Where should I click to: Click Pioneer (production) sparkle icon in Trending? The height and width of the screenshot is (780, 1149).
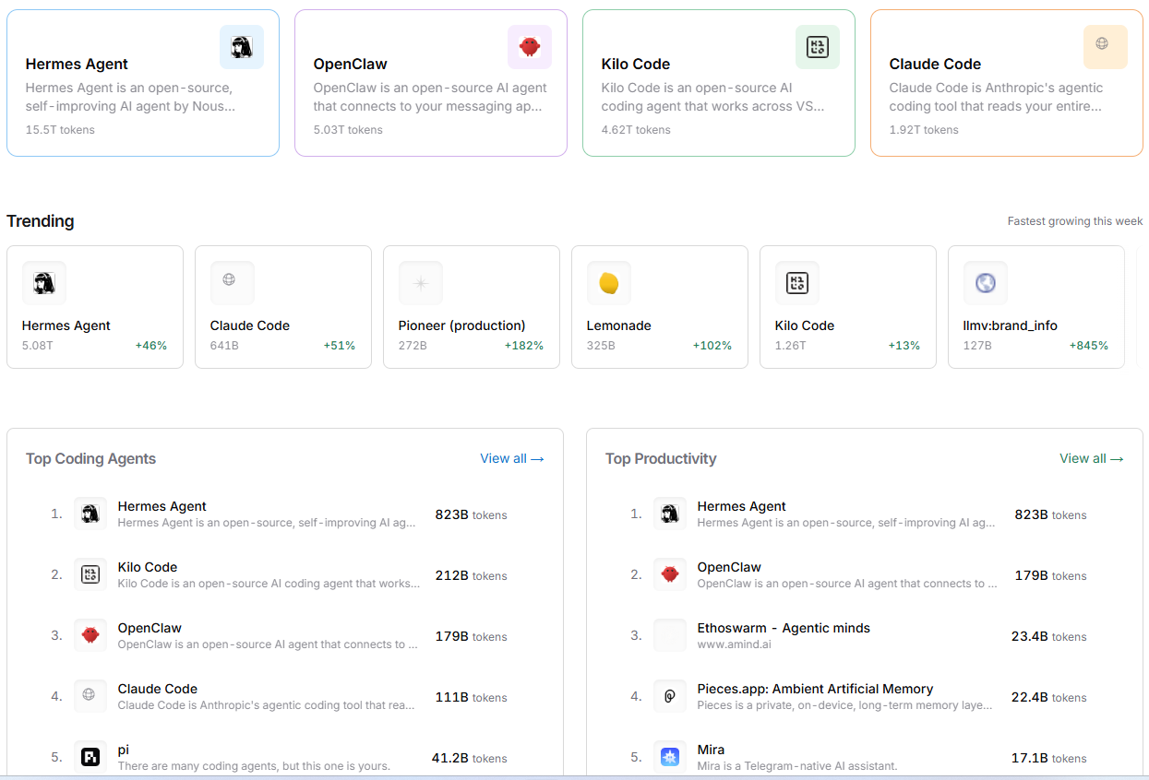[421, 283]
